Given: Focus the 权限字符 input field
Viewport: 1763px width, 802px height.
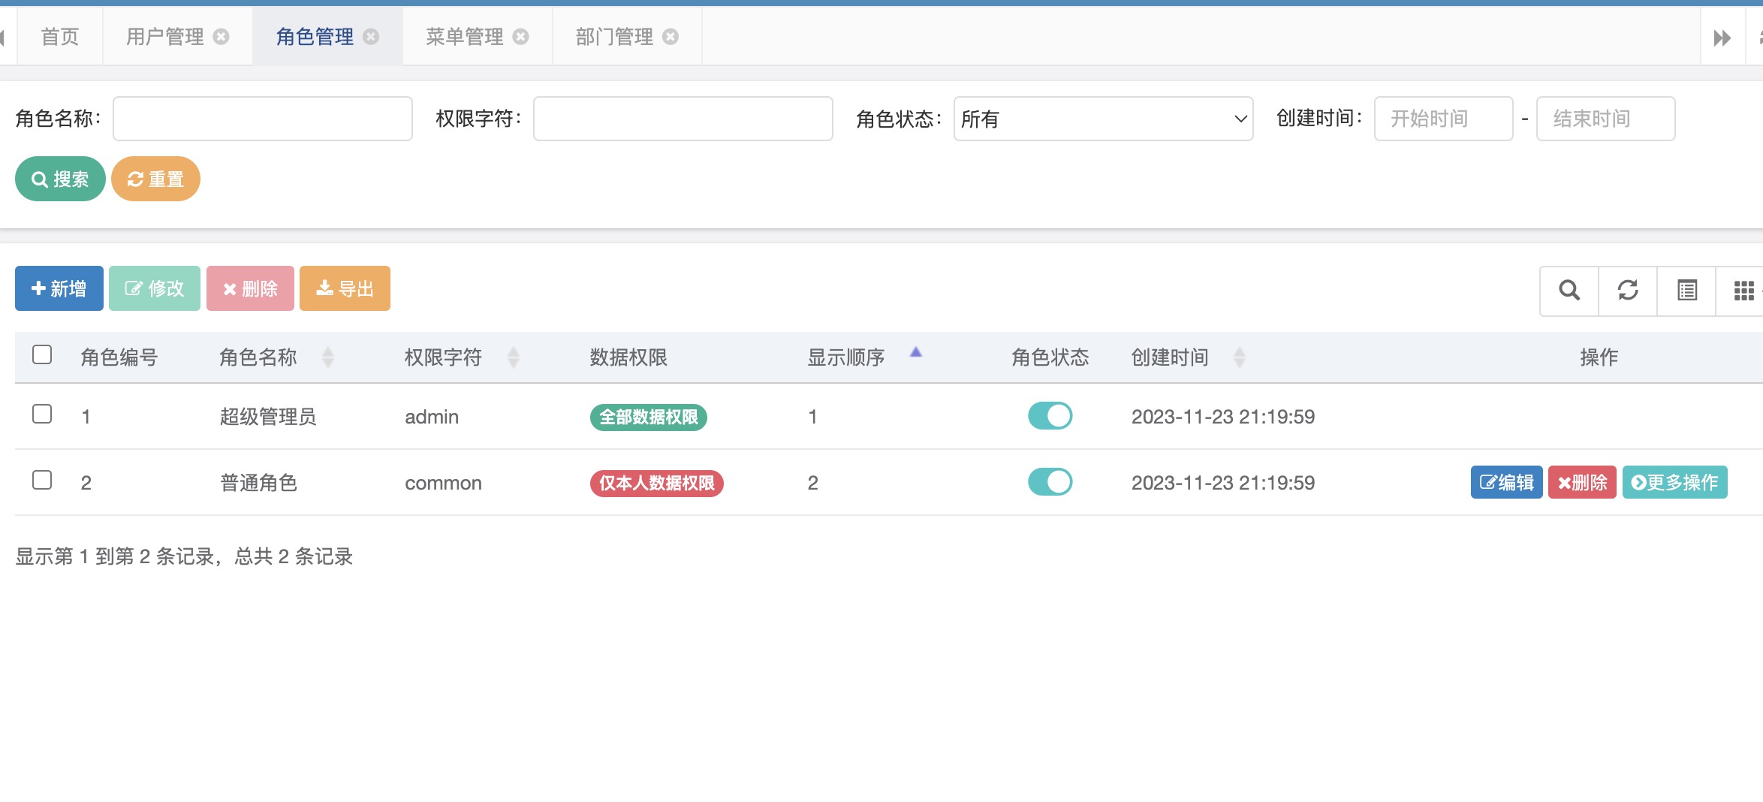Looking at the screenshot, I should (683, 119).
